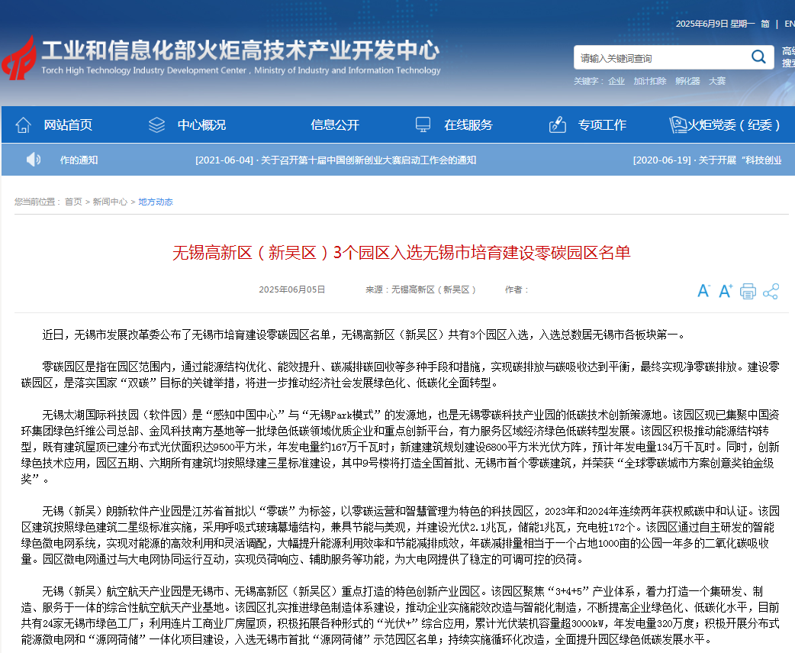The width and height of the screenshot is (795, 653).
Task: Click the center name 工业和信息化部火炬高技术产业开发中心
Action: pyautogui.click(x=241, y=50)
